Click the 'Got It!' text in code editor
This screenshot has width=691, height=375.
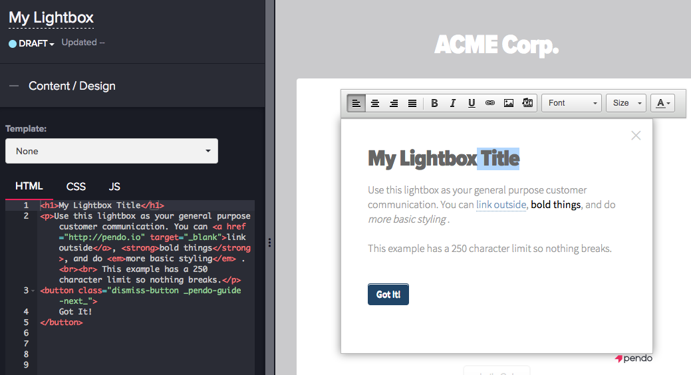[x=75, y=312]
